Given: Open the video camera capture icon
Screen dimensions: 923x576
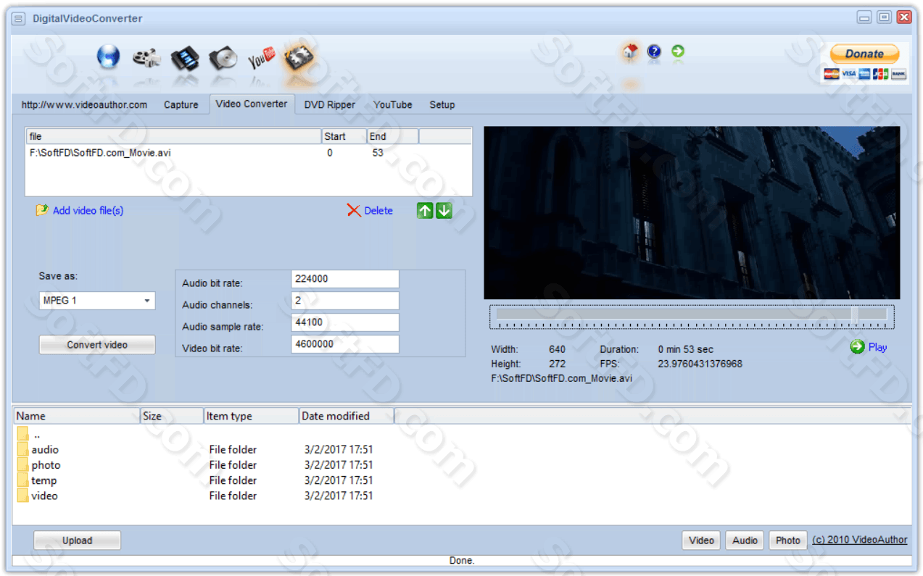Looking at the screenshot, I should pos(147,57).
